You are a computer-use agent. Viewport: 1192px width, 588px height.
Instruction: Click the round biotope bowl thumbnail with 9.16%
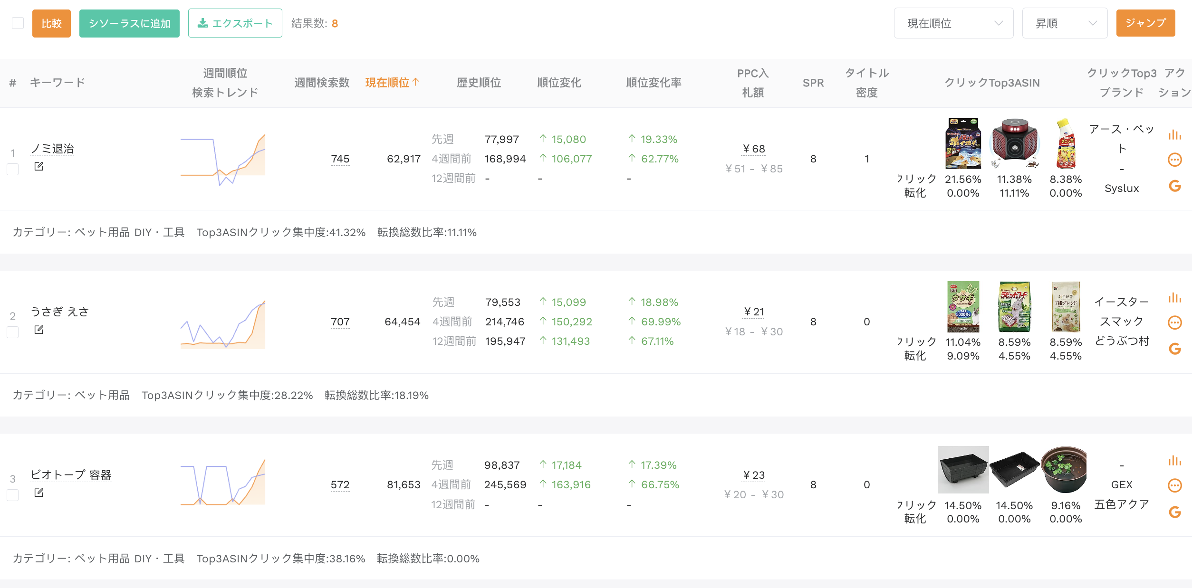(x=1064, y=470)
